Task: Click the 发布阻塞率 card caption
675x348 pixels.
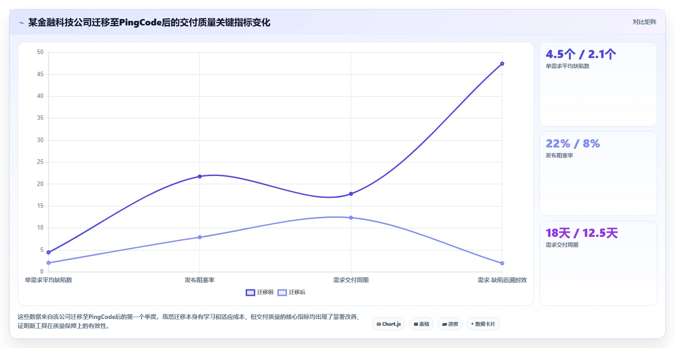Action: click(559, 156)
